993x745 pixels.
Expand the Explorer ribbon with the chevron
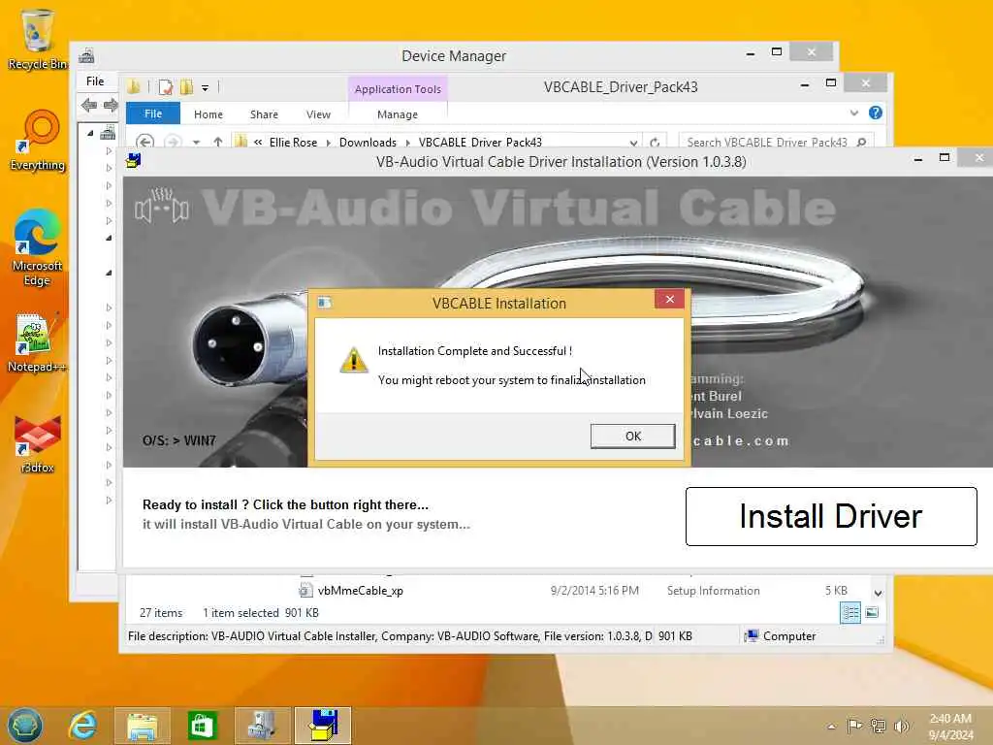click(x=854, y=113)
